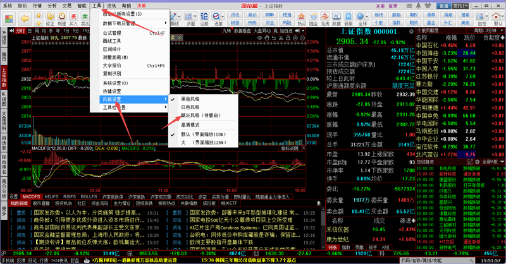The width and height of the screenshot is (506, 264).
Task: Expand the 风格设置 submenu
Action: [134, 99]
